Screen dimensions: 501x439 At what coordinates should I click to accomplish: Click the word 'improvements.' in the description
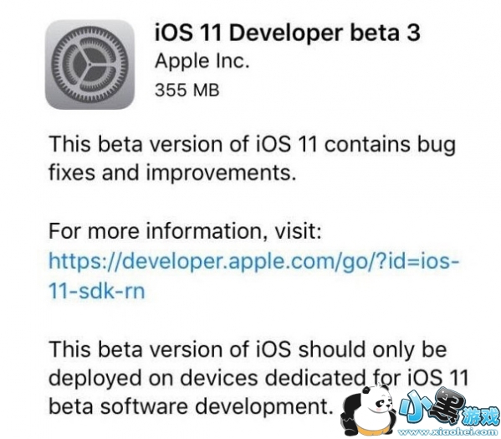coord(221,173)
